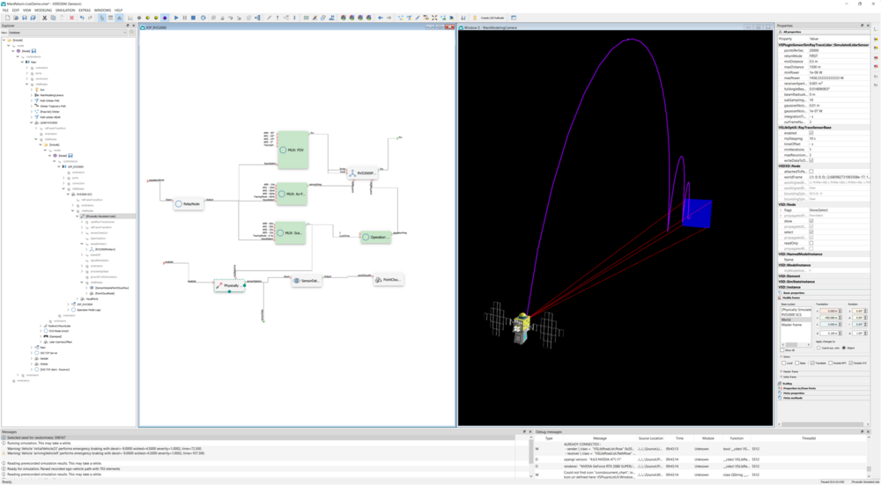Toggle the 'select' property checkbox
This screenshot has width=881, height=485.
[811, 231]
